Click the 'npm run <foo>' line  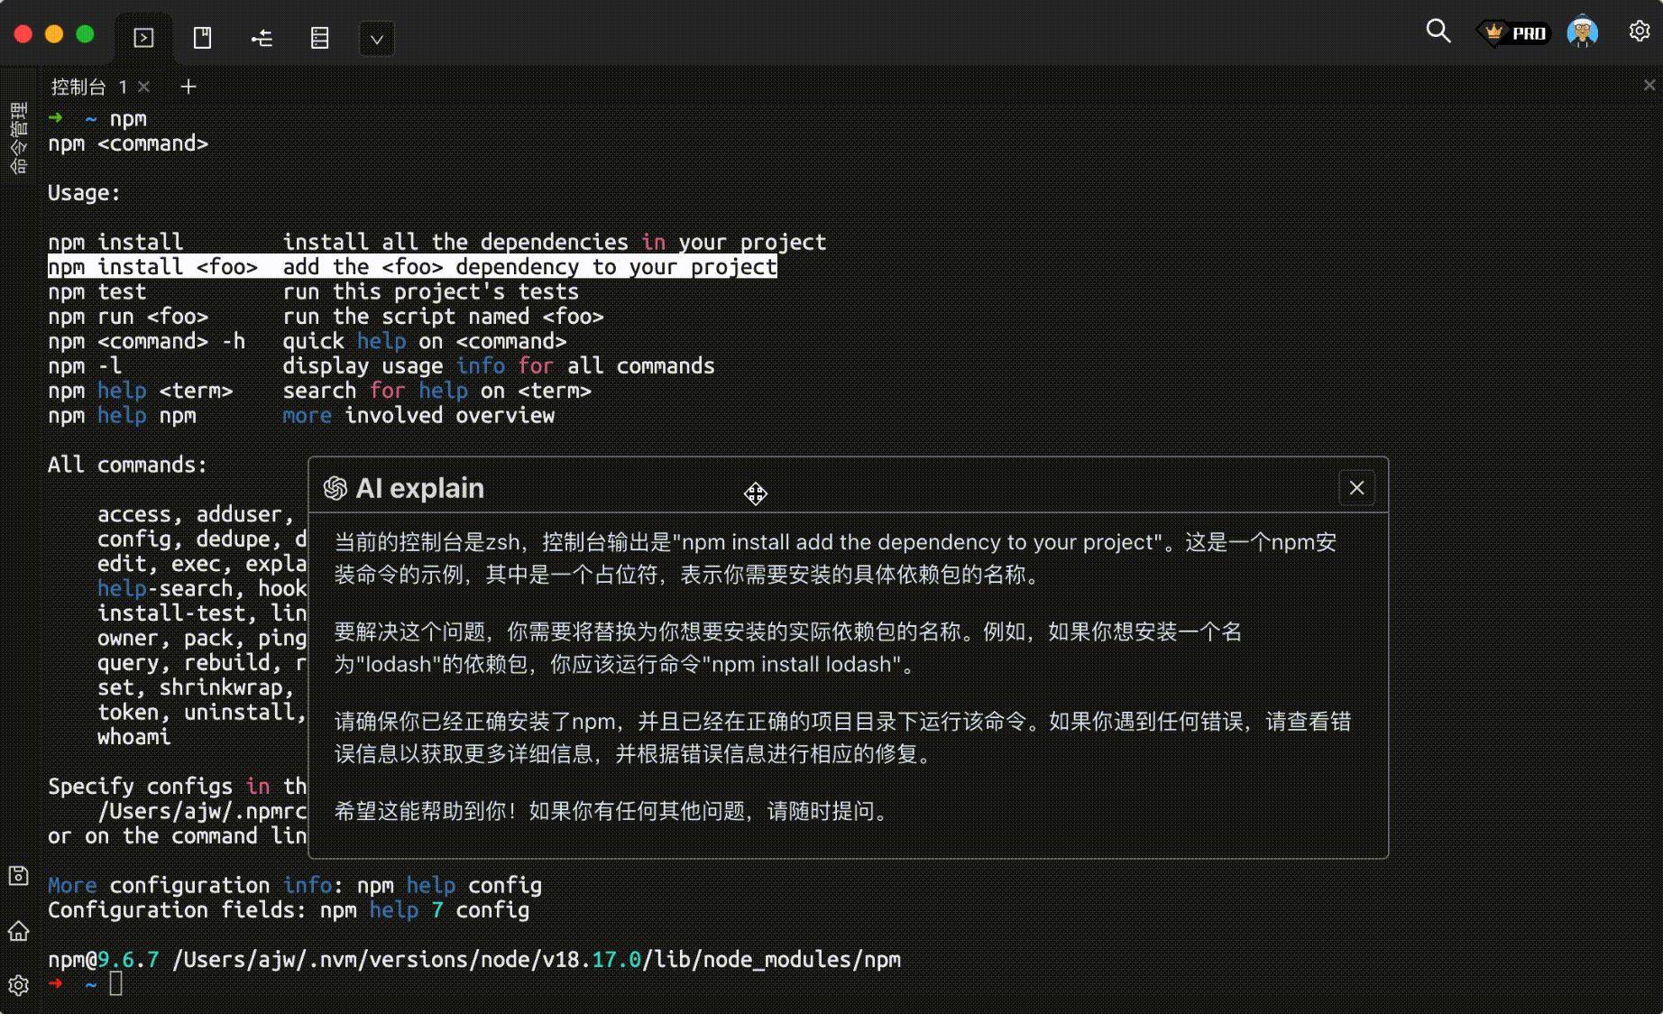click(x=326, y=317)
